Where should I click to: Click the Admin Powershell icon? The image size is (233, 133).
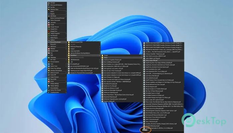pos(49,20)
